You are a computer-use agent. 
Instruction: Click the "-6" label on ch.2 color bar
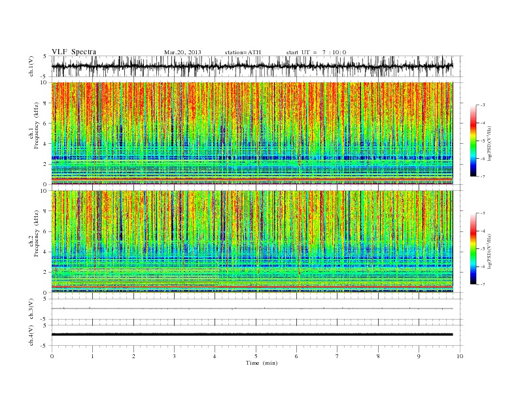(x=483, y=267)
